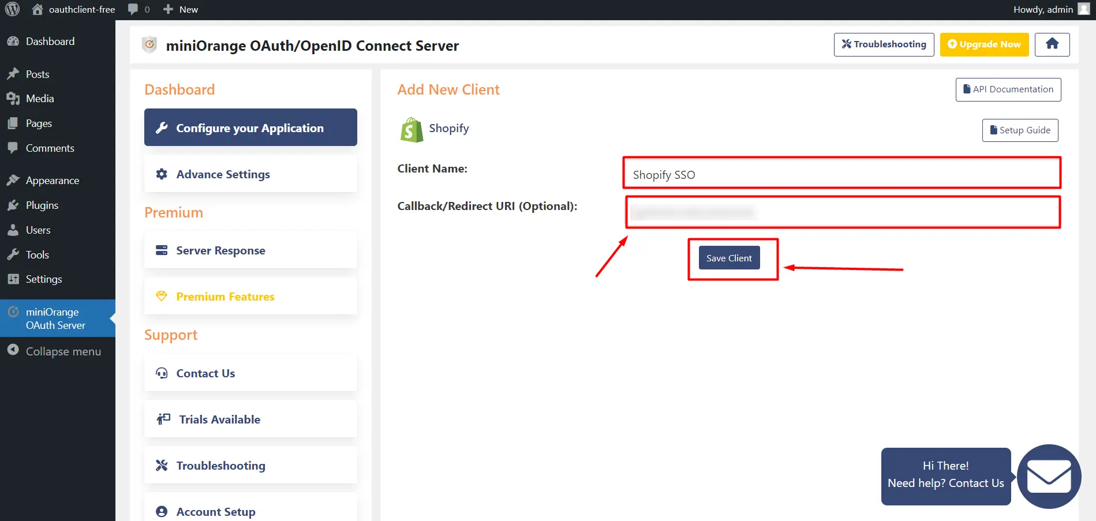Open Contact Us support tab

pyautogui.click(x=250, y=373)
